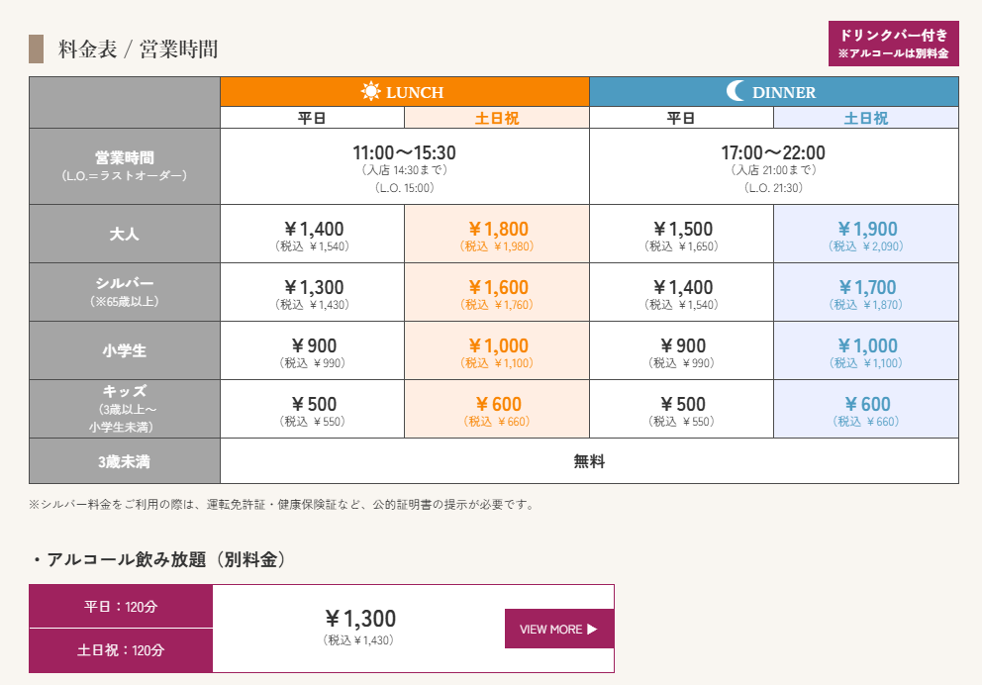982x685 pixels.
Task: Click the ¥1,300 alcohol all-you-can-drink price
Action: click(x=360, y=619)
